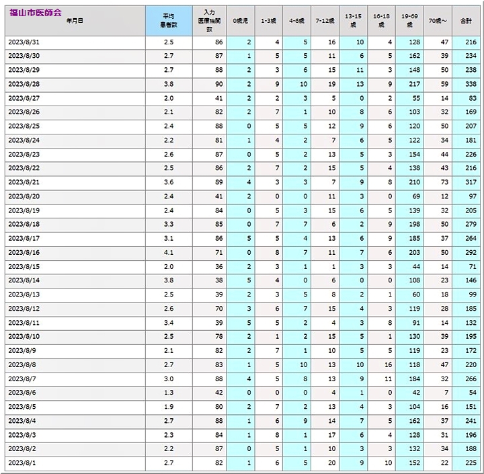Click the 福山市医師会 title text
Screen dimensions: 484x474
34,12
